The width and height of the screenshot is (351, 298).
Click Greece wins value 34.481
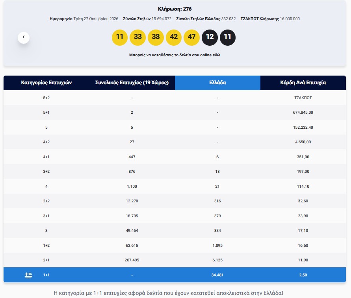tap(217, 275)
